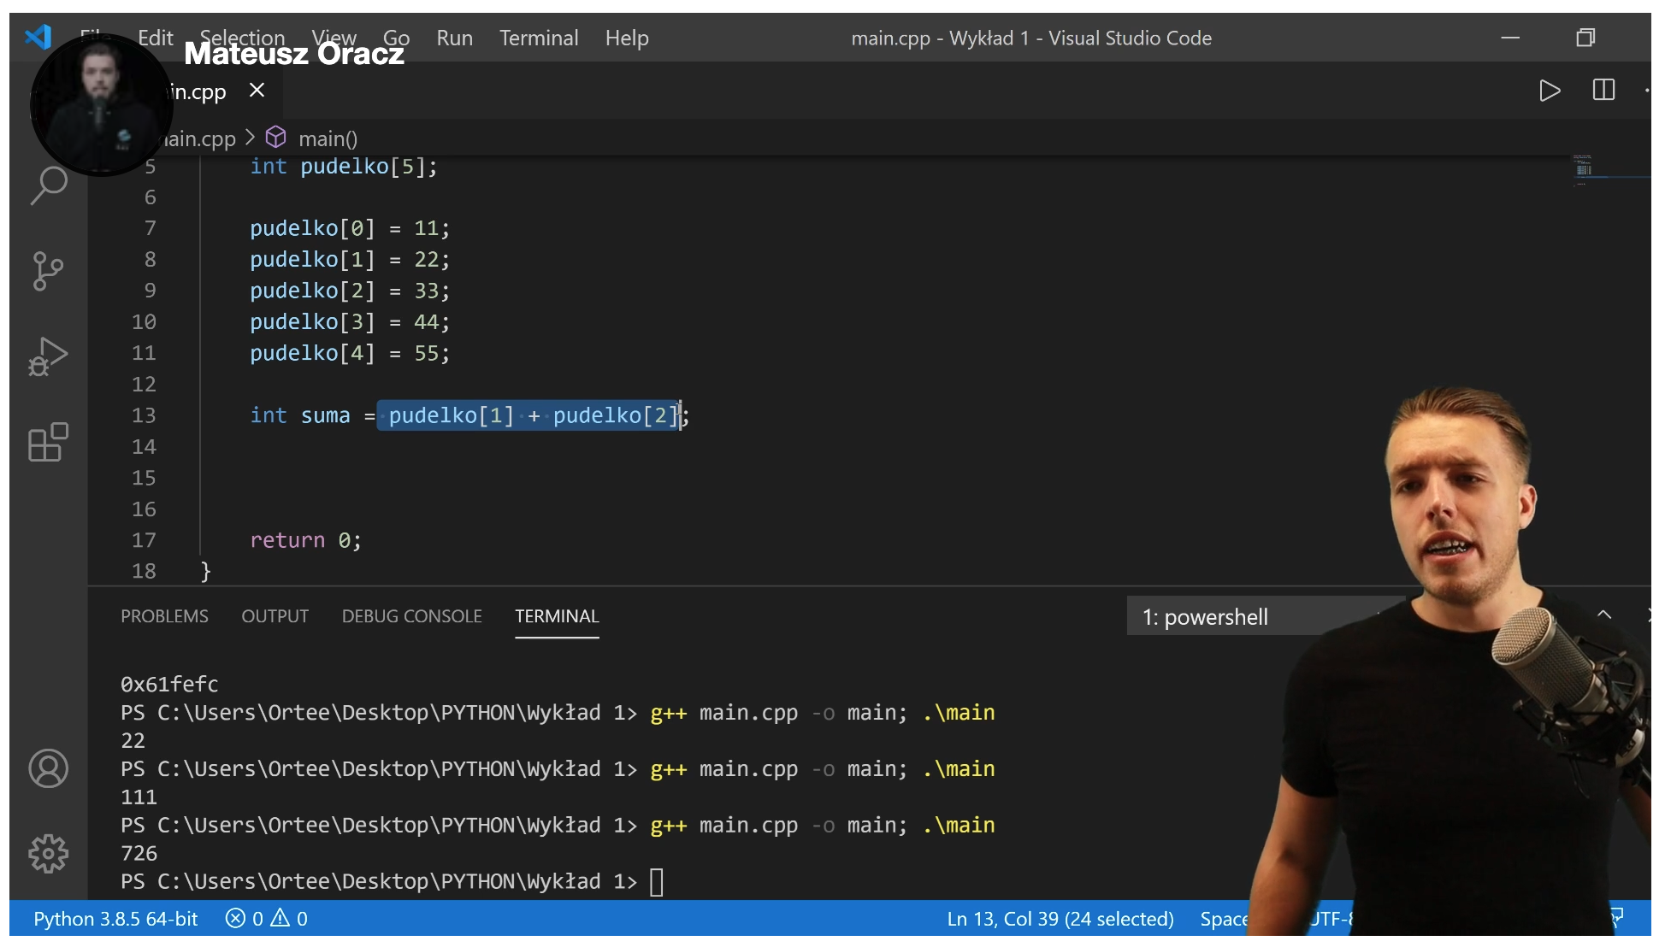This screenshot has height=947, width=1671.
Task: Open the Terminal menu
Action: [x=539, y=38]
